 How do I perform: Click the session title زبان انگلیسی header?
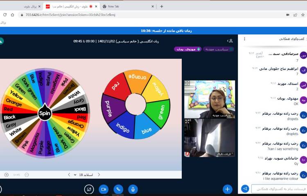pyautogui.click(x=116, y=41)
